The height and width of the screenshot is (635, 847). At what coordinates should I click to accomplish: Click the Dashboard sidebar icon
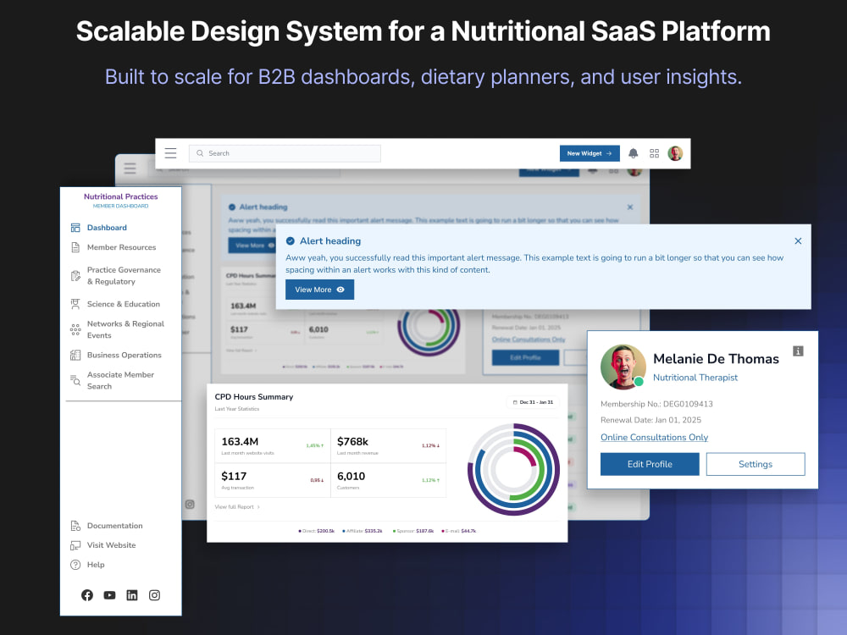(75, 228)
